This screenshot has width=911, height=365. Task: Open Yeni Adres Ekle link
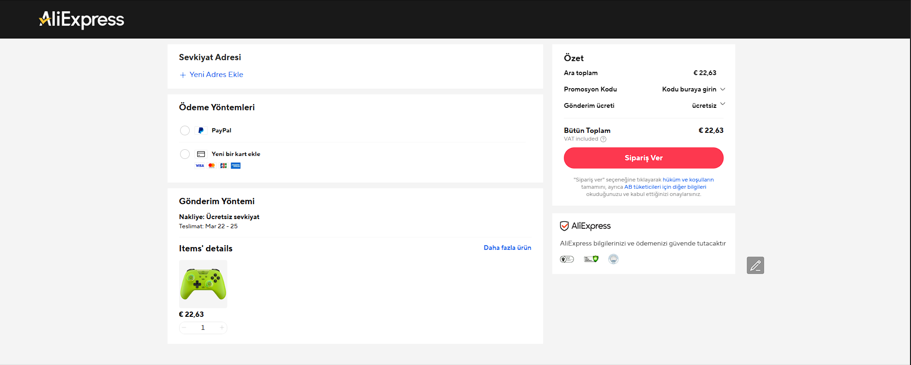tap(216, 75)
